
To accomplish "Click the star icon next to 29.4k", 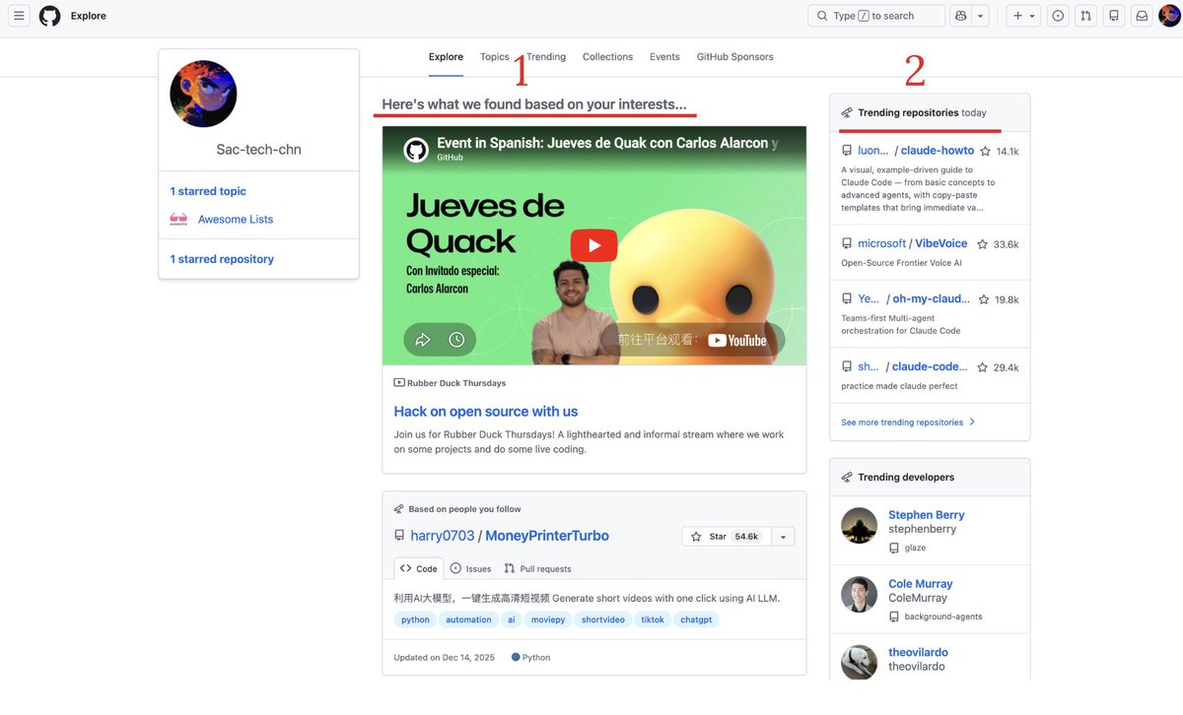I will click(x=983, y=367).
